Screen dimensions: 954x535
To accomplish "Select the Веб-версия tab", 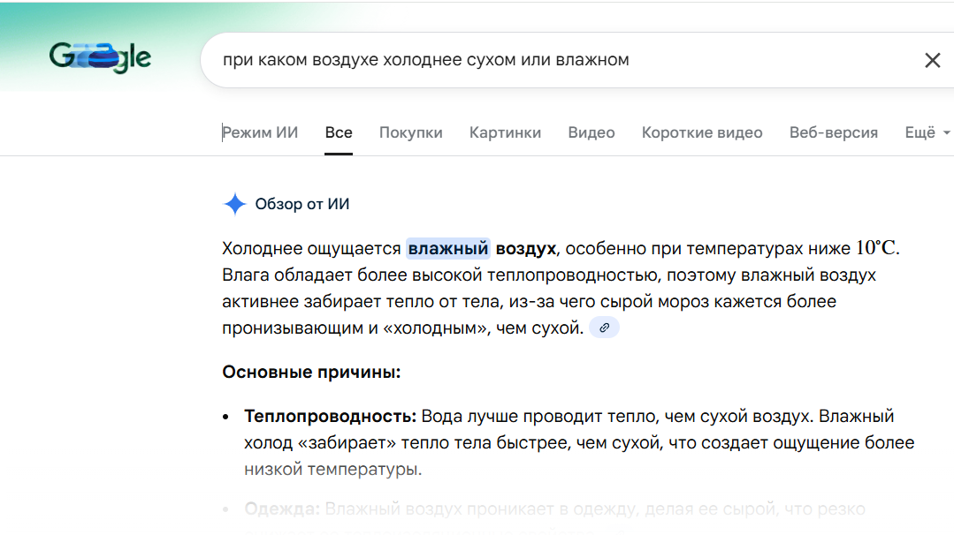I will tap(833, 132).
